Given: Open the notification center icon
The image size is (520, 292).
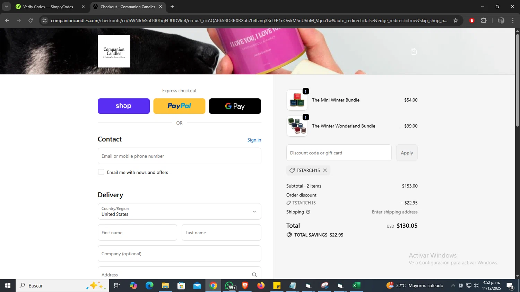Looking at the screenshot, I should (510, 285).
